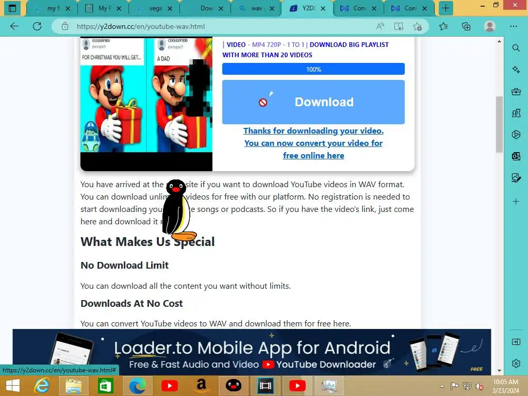This screenshot has width=528, height=396.
Task: Refresh the current page
Action: tap(37, 26)
